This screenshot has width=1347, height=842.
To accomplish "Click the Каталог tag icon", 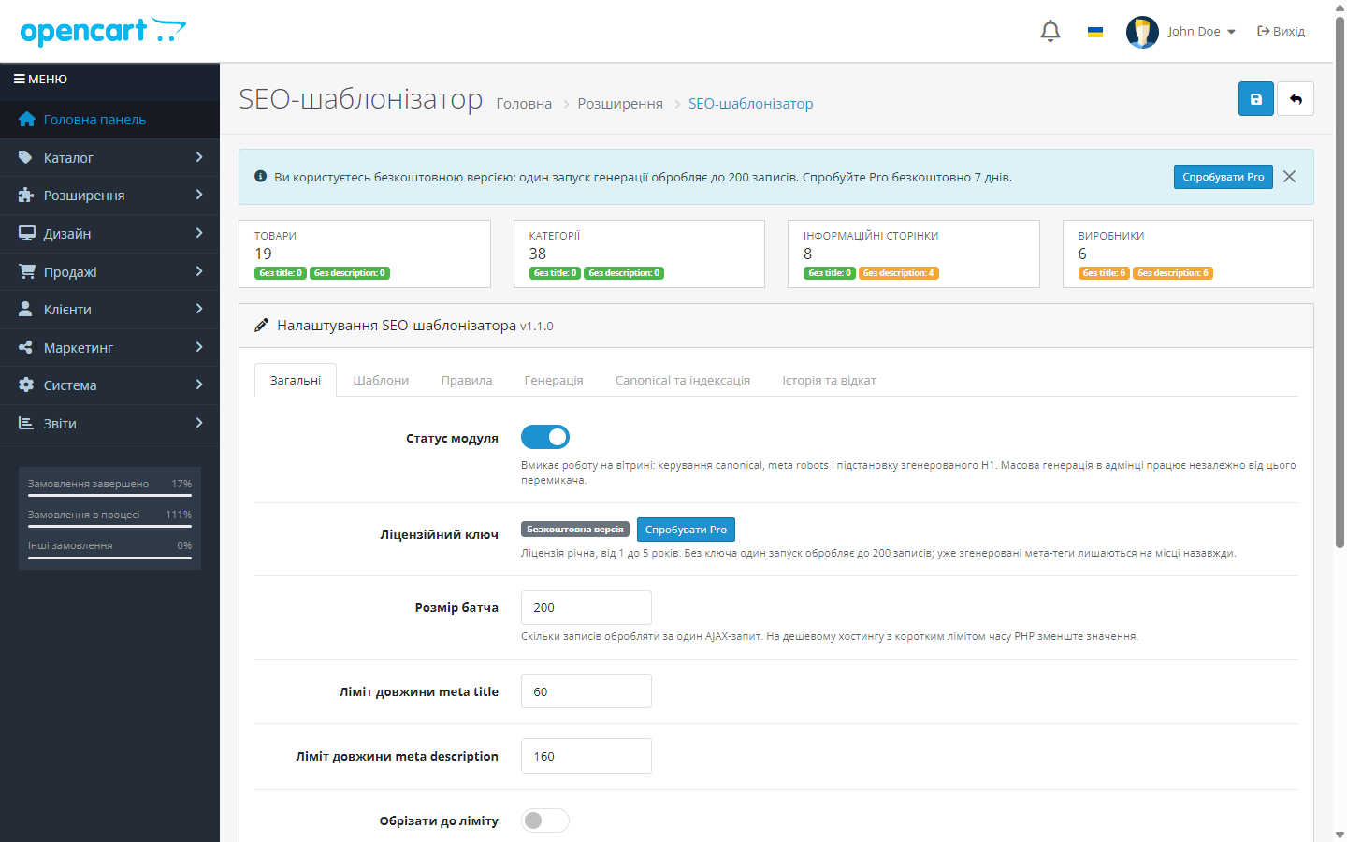I will (26, 158).
